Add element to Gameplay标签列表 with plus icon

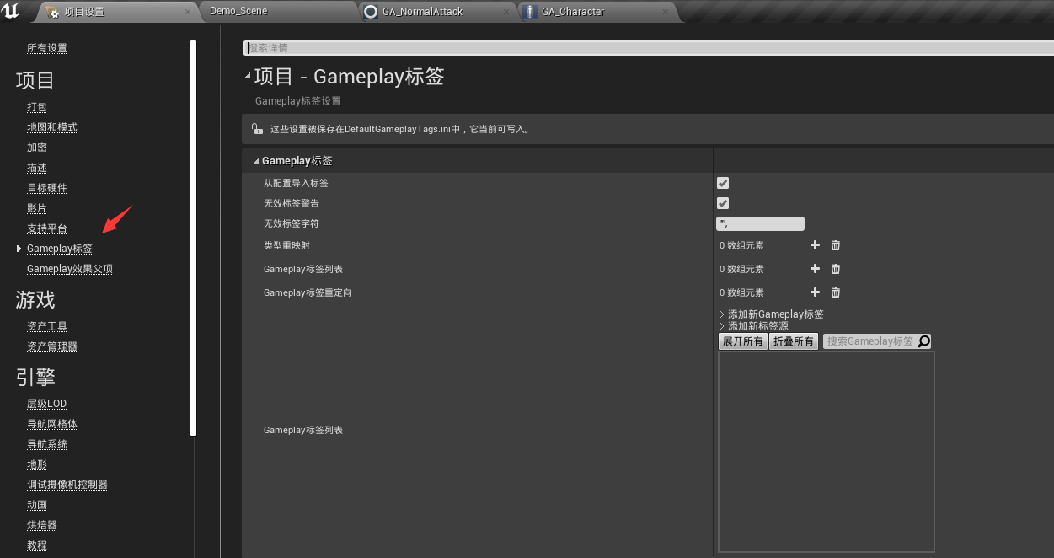(x=815, y=268)
